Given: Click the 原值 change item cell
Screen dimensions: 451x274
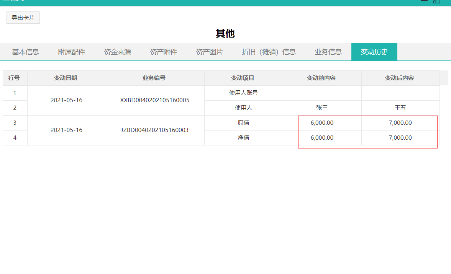Looking at the screenshot, I should click(244, 123).
